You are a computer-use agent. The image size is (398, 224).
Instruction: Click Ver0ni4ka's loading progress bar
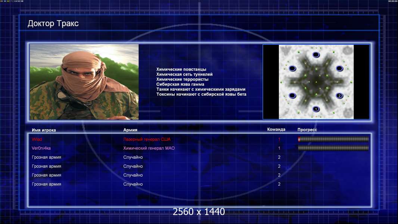(x=333, y=148)
